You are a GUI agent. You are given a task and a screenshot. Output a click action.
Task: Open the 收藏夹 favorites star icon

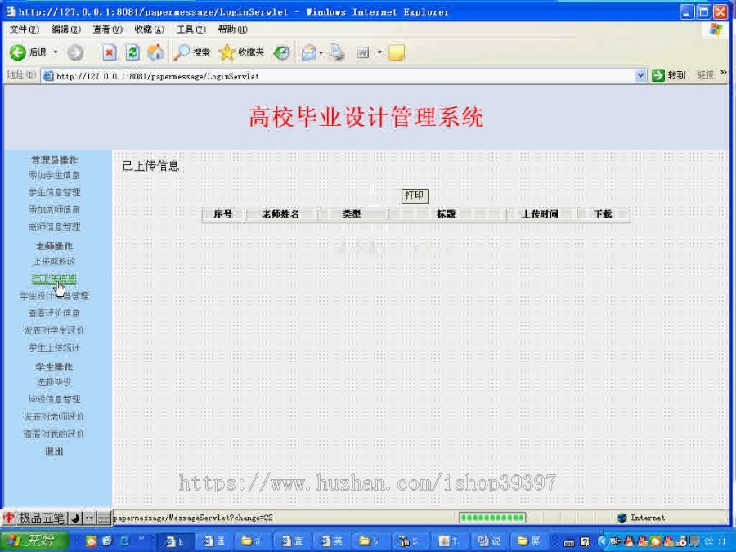tap(227, 52)
